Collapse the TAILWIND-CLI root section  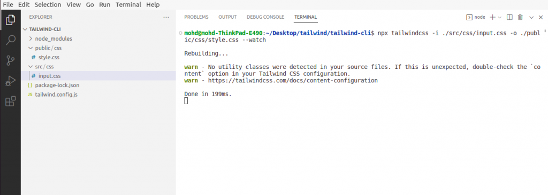click(x=25, y=29)
